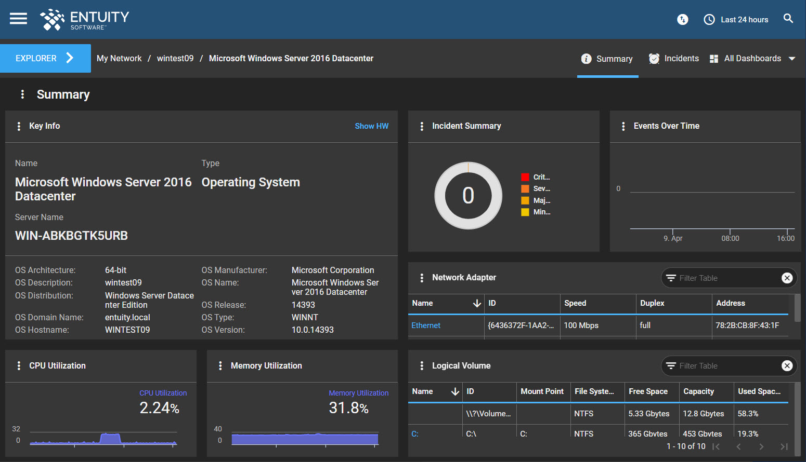This screenshot has height=462, width=806.
Task: Sort Logical Volume by Capacity column
Action: click(706, 391)
